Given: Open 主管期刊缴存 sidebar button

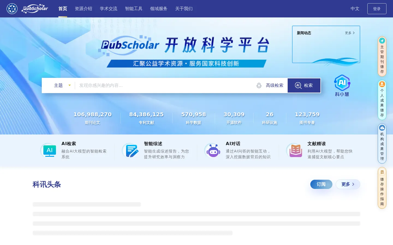Looking at the screenshot, I should (382, 56).
